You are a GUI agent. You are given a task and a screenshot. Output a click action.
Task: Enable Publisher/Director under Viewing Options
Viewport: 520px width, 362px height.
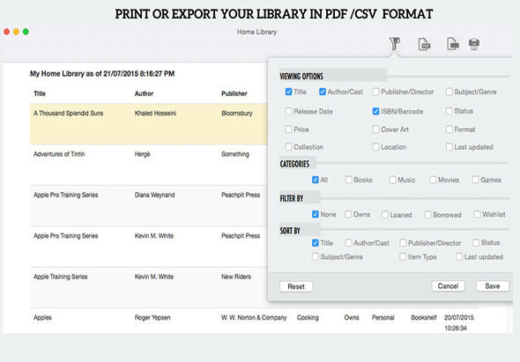click(x=375, y=92)
